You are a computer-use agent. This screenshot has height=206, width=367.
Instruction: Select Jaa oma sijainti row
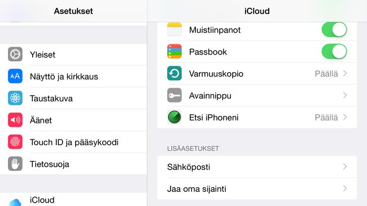click(x=257, y=189)
